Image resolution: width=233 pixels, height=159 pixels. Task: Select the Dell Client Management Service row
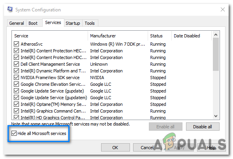[112, 64]
